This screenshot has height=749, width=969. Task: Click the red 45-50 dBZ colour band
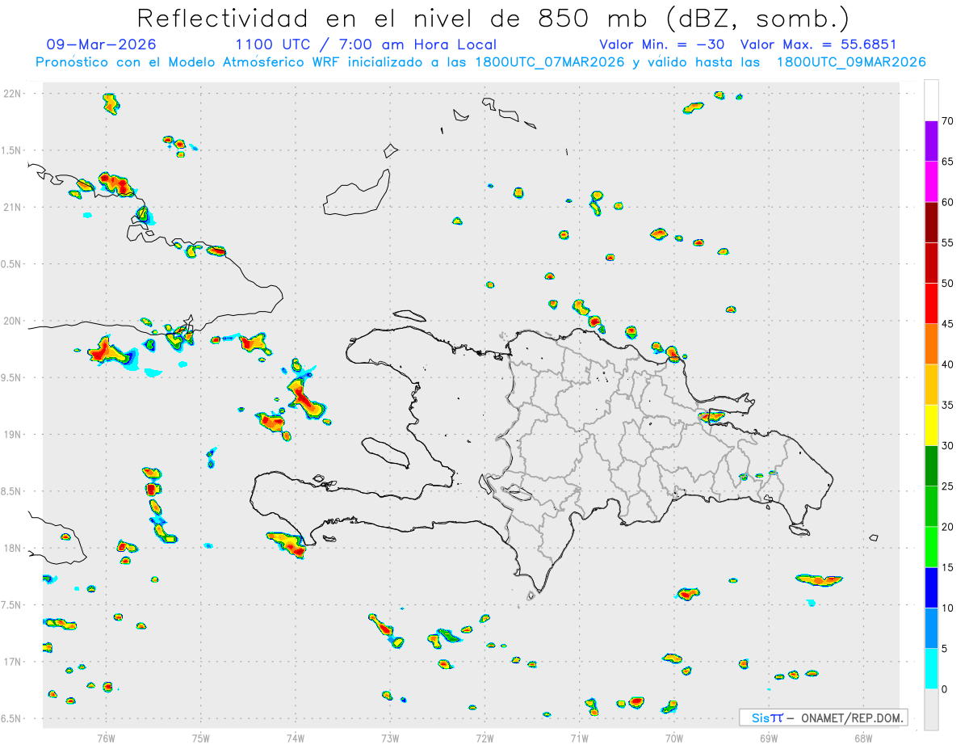[932, 303]
